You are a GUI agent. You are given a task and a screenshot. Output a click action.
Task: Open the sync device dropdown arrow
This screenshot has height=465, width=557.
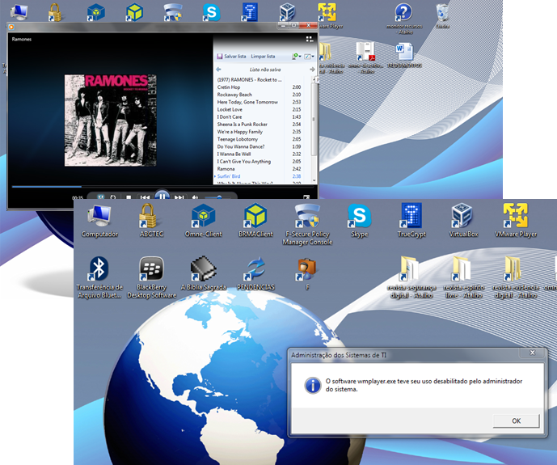point(300,57)
